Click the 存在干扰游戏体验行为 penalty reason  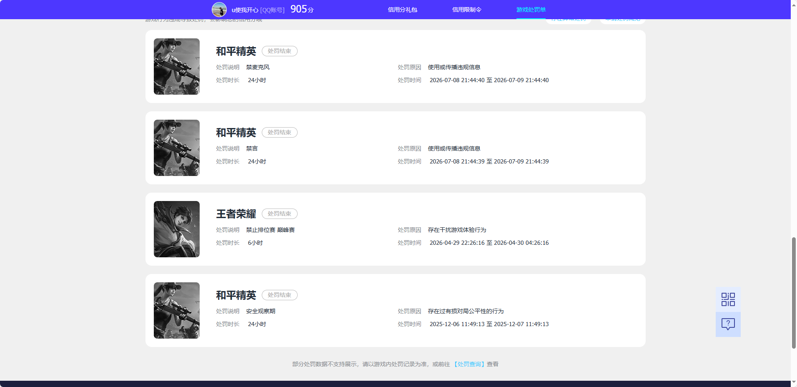(x=457, y=230)
